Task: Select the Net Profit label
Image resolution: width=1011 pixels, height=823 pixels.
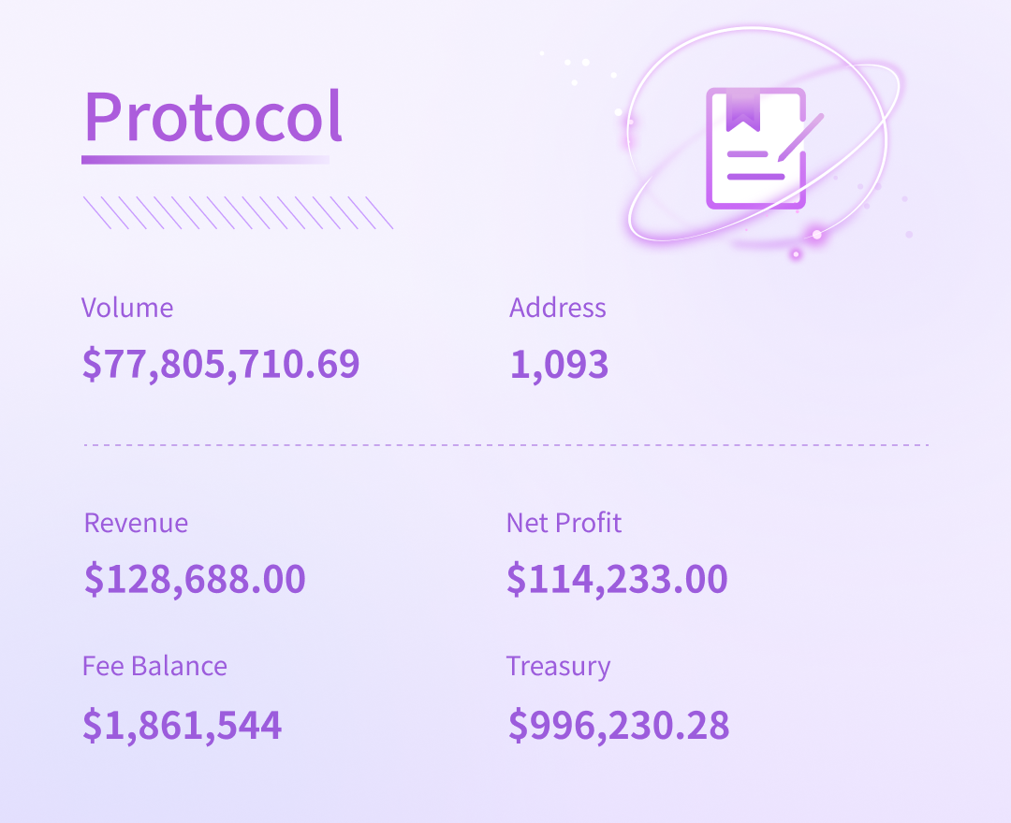Action: click(x=564, y=523)
